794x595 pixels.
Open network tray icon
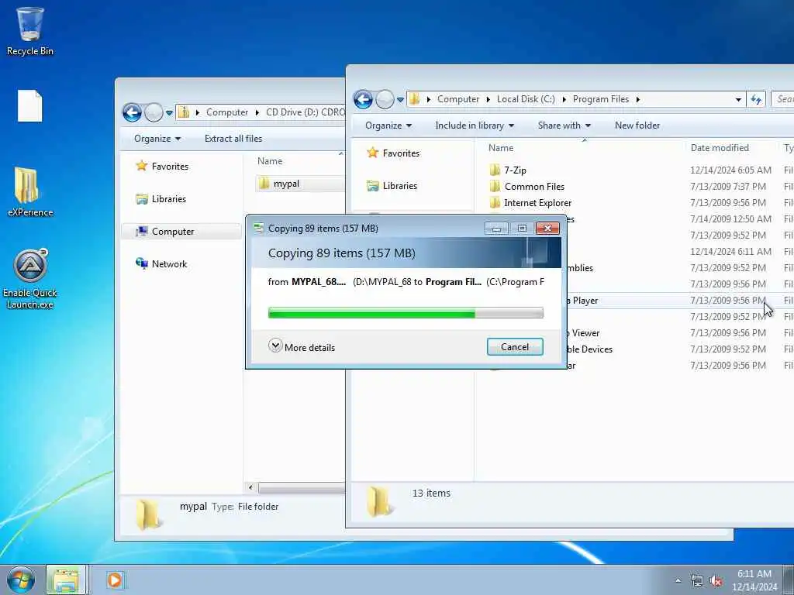[x=697, y=581]
